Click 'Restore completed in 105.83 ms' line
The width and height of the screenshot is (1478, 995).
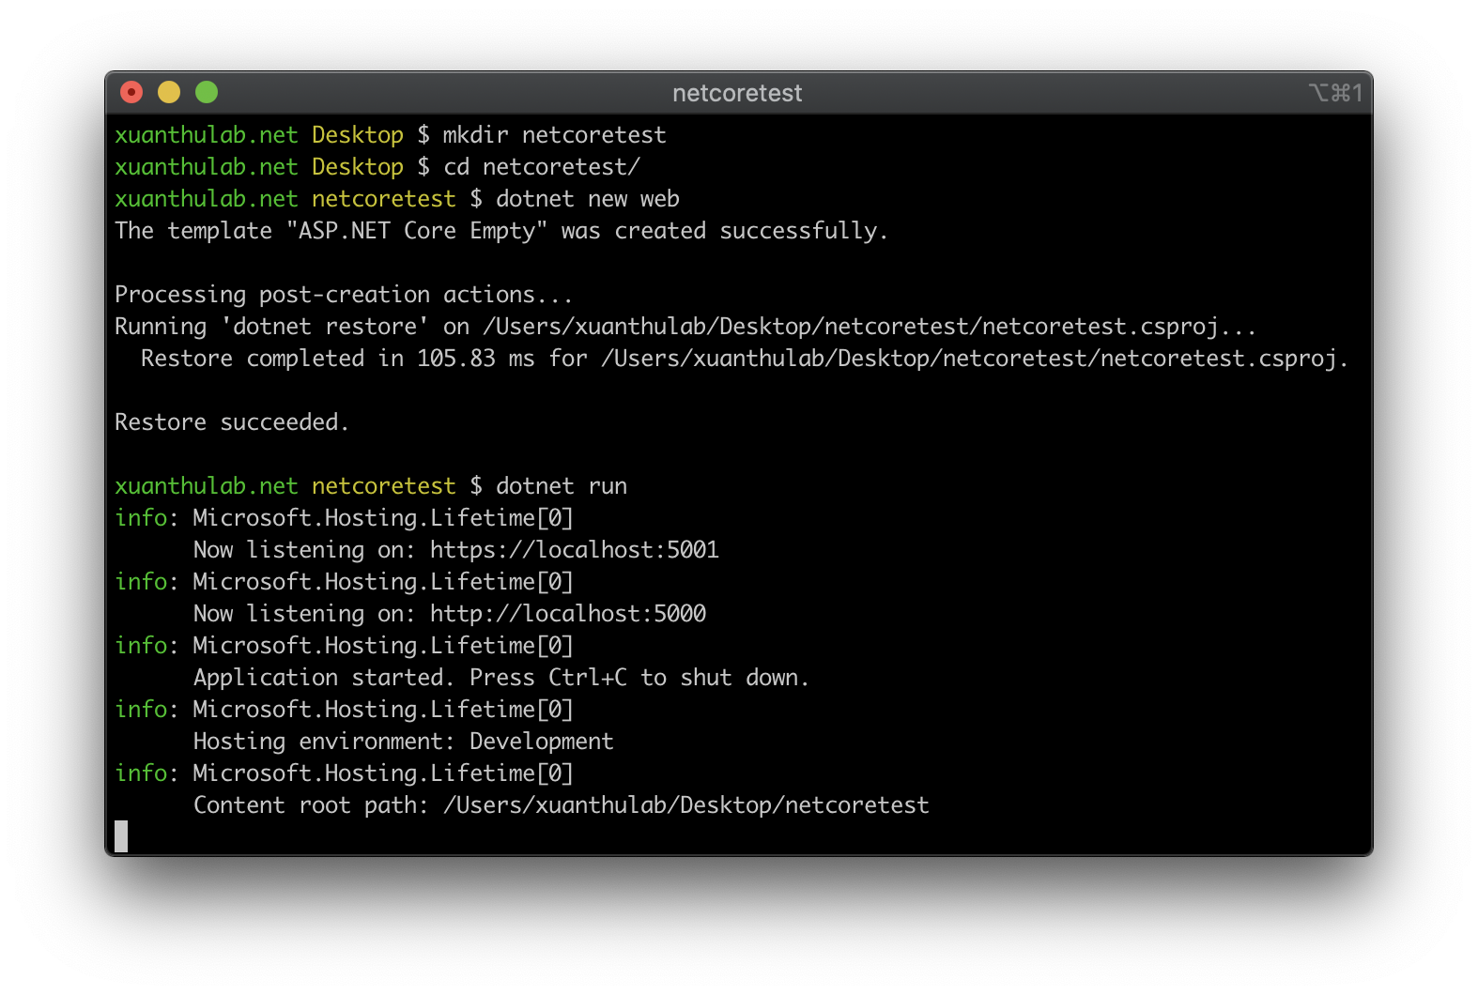point(745,359)
